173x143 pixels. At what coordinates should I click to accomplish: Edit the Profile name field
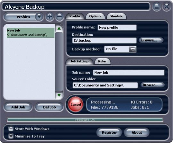(117, 28)
